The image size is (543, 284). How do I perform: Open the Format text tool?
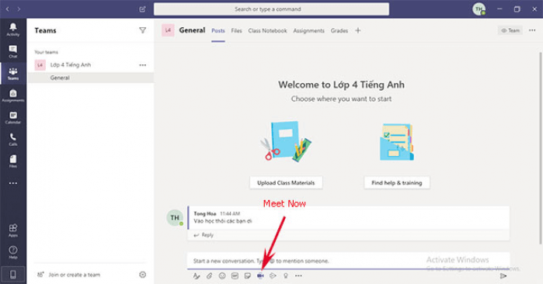[x=197, y=275]
